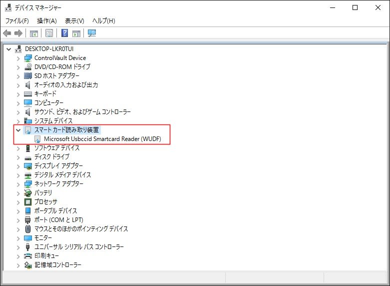Select the マウスとそのほかのポインティング デバイス label

[x=81, y=228]
